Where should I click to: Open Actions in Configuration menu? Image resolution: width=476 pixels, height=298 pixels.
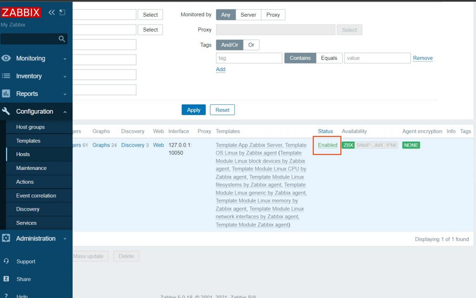(x=25, y=182)
